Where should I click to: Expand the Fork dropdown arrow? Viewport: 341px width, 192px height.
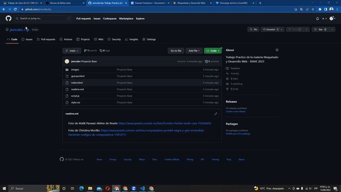point(306,29)
